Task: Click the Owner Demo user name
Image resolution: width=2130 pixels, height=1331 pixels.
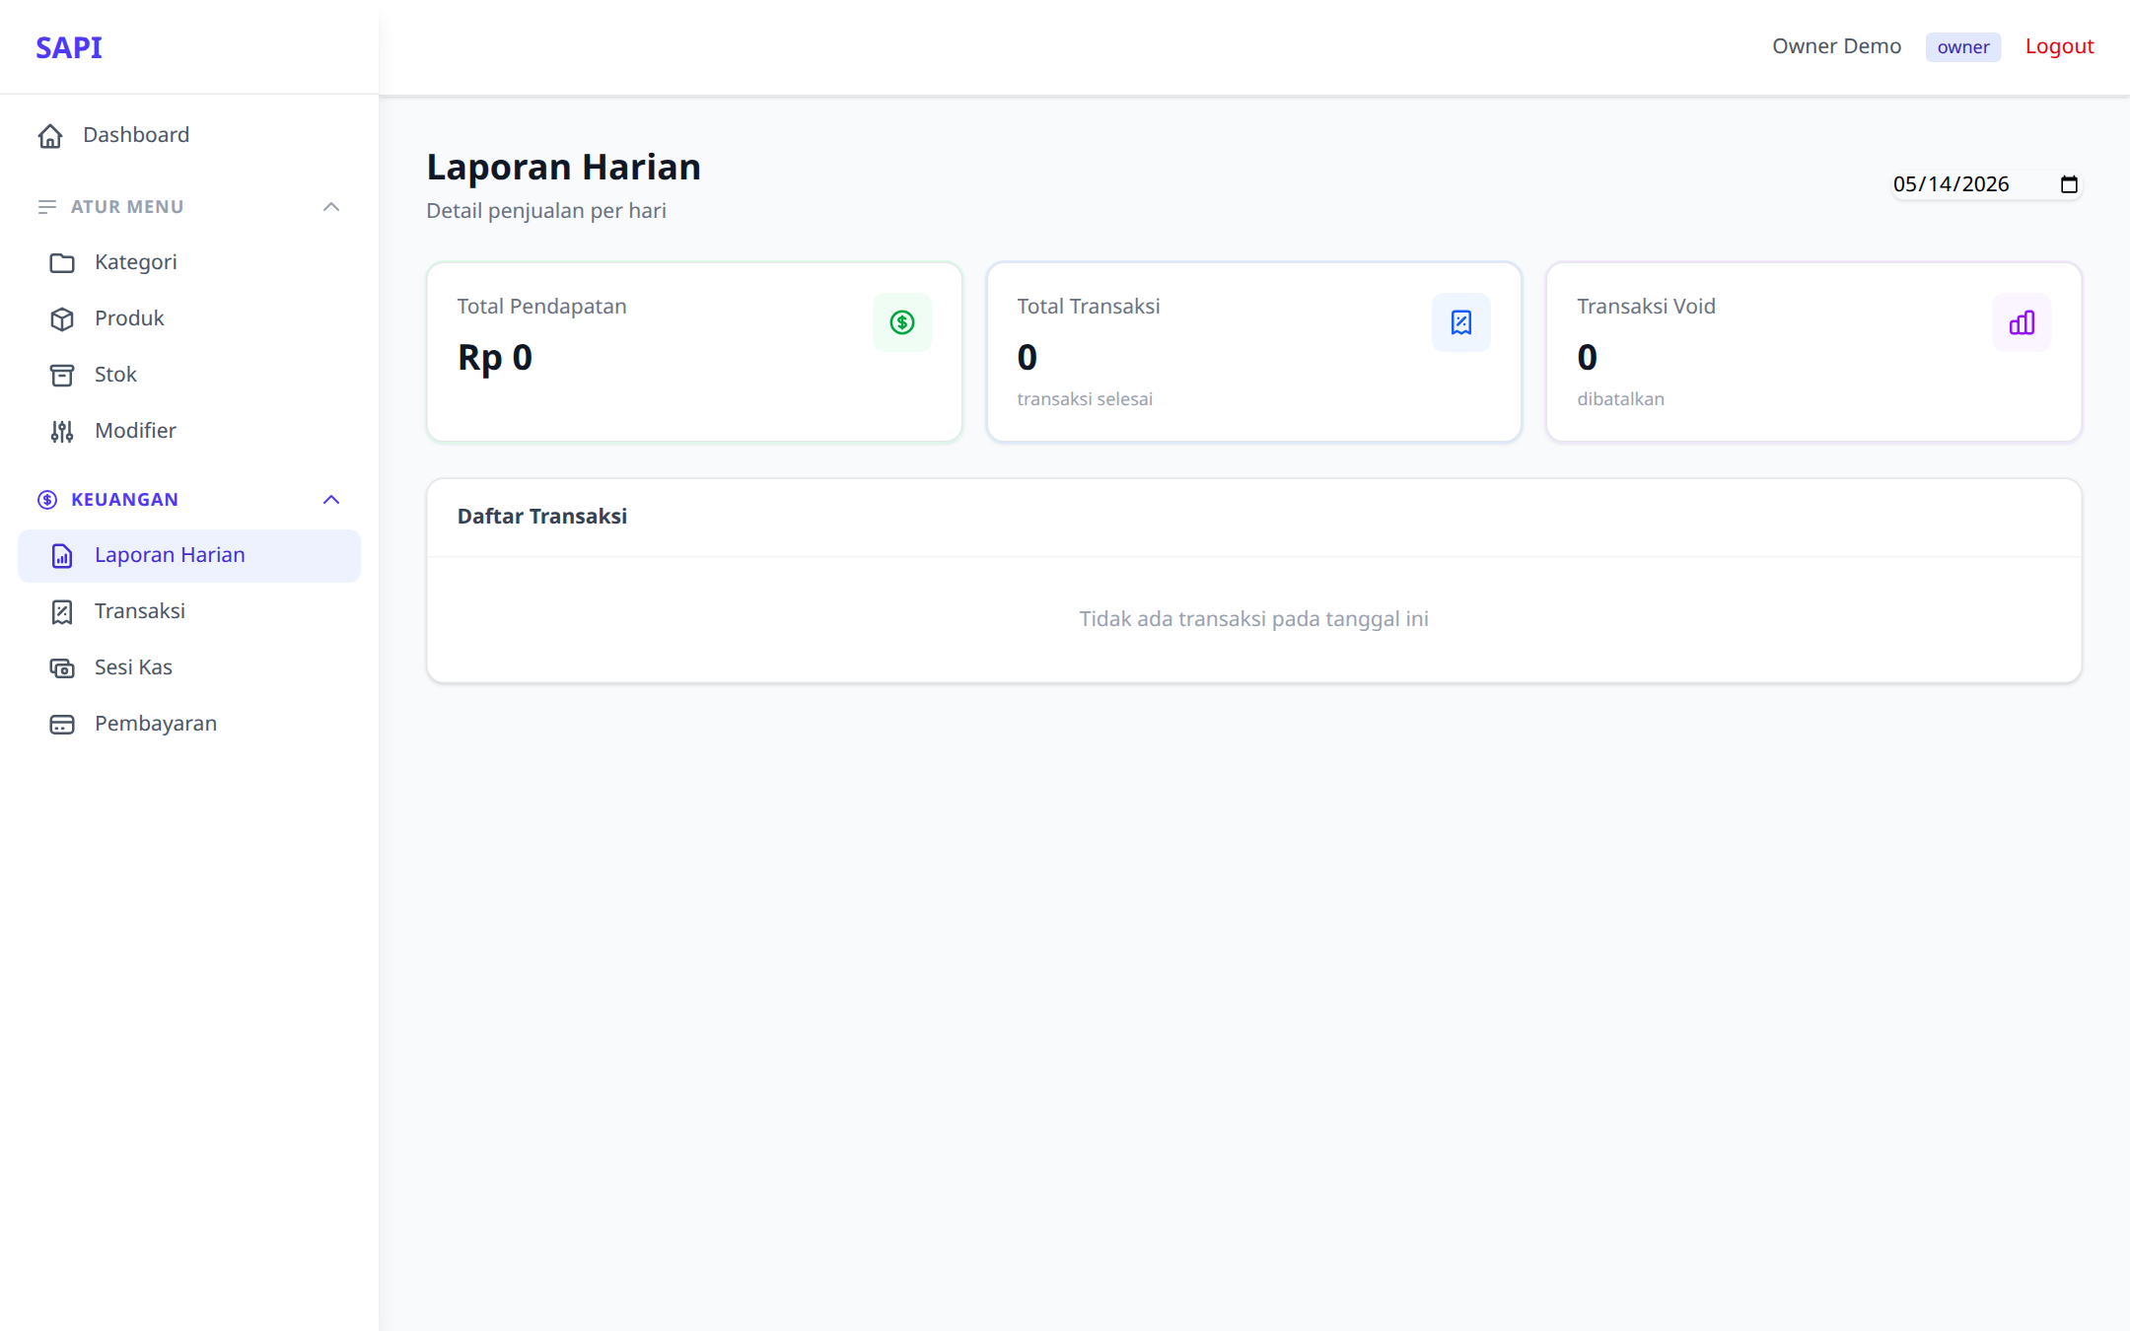Action: click(1836, 46)
